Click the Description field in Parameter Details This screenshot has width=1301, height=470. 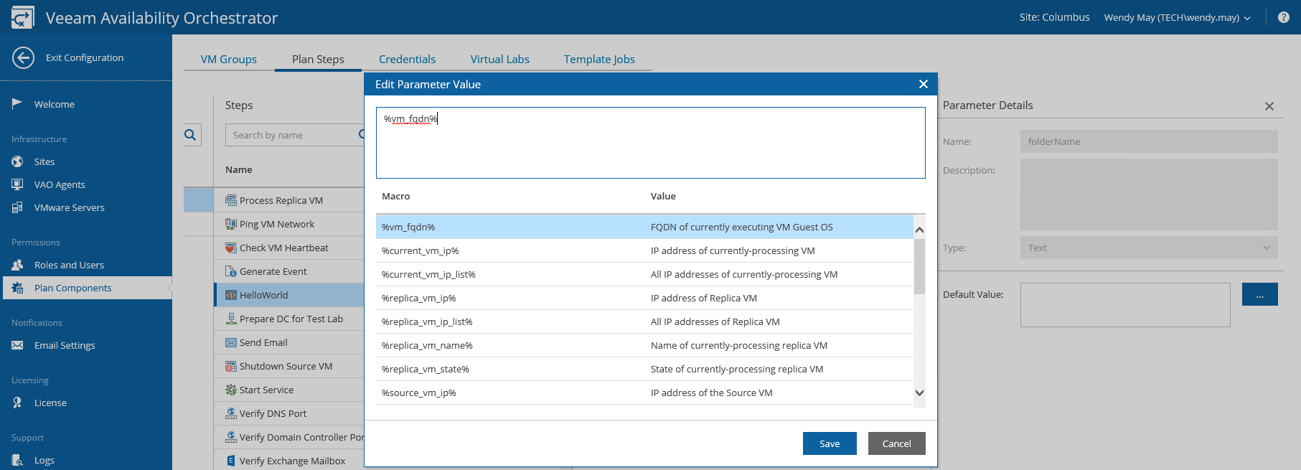(x=1149, y=194)
